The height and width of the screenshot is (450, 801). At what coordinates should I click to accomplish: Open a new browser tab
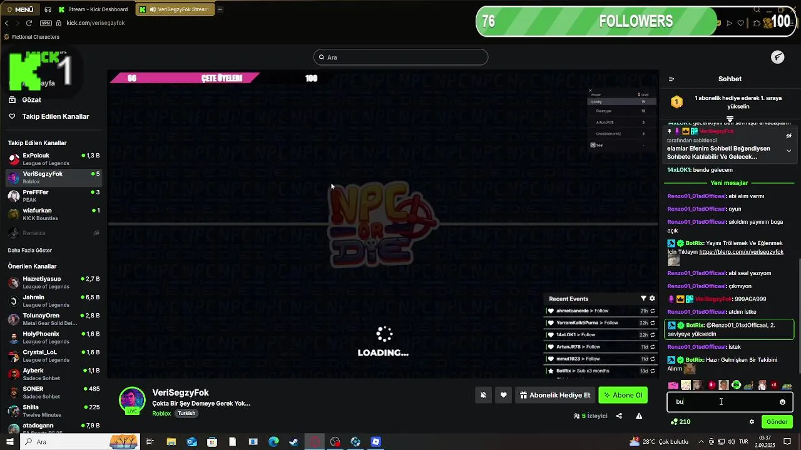[x=220, y=9]
